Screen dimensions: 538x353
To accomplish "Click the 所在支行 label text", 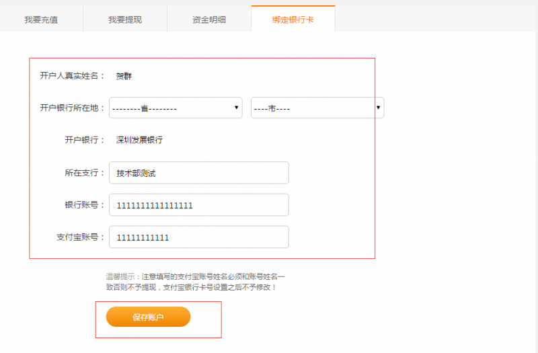I will [x=80, y=173].
